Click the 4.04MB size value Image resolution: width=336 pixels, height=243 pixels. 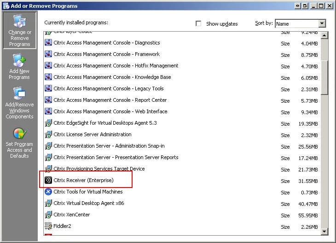[309, 44]
